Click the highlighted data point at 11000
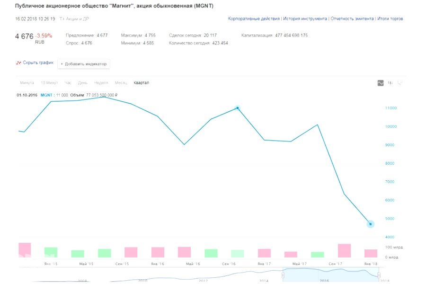Viewport: 426px width, 284px height. [238, 108]
